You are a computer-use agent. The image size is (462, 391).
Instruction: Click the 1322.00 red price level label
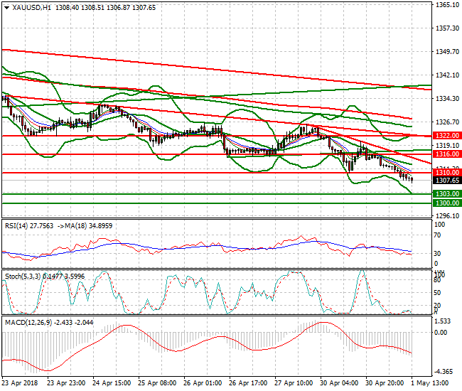point(447,136)
